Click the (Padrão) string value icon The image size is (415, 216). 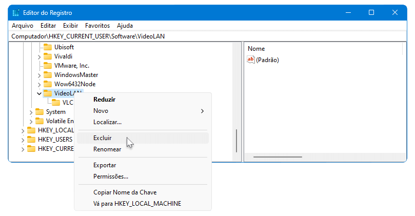coord(251,60)
